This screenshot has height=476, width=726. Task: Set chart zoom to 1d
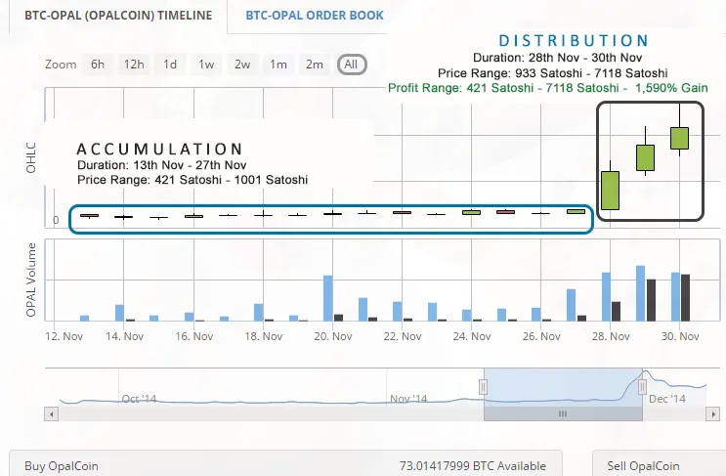tap(170, 65)
